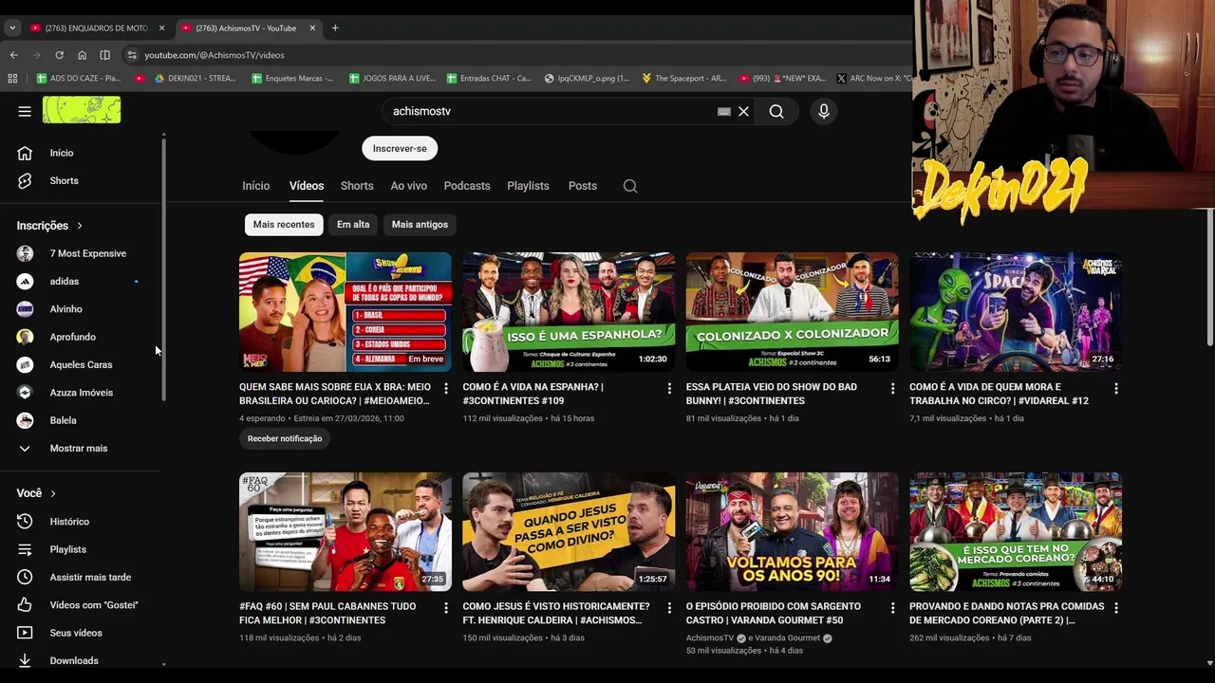Select the Em alta filter chip
Screen dimensions: 1215x683
(x=353, y=225)
